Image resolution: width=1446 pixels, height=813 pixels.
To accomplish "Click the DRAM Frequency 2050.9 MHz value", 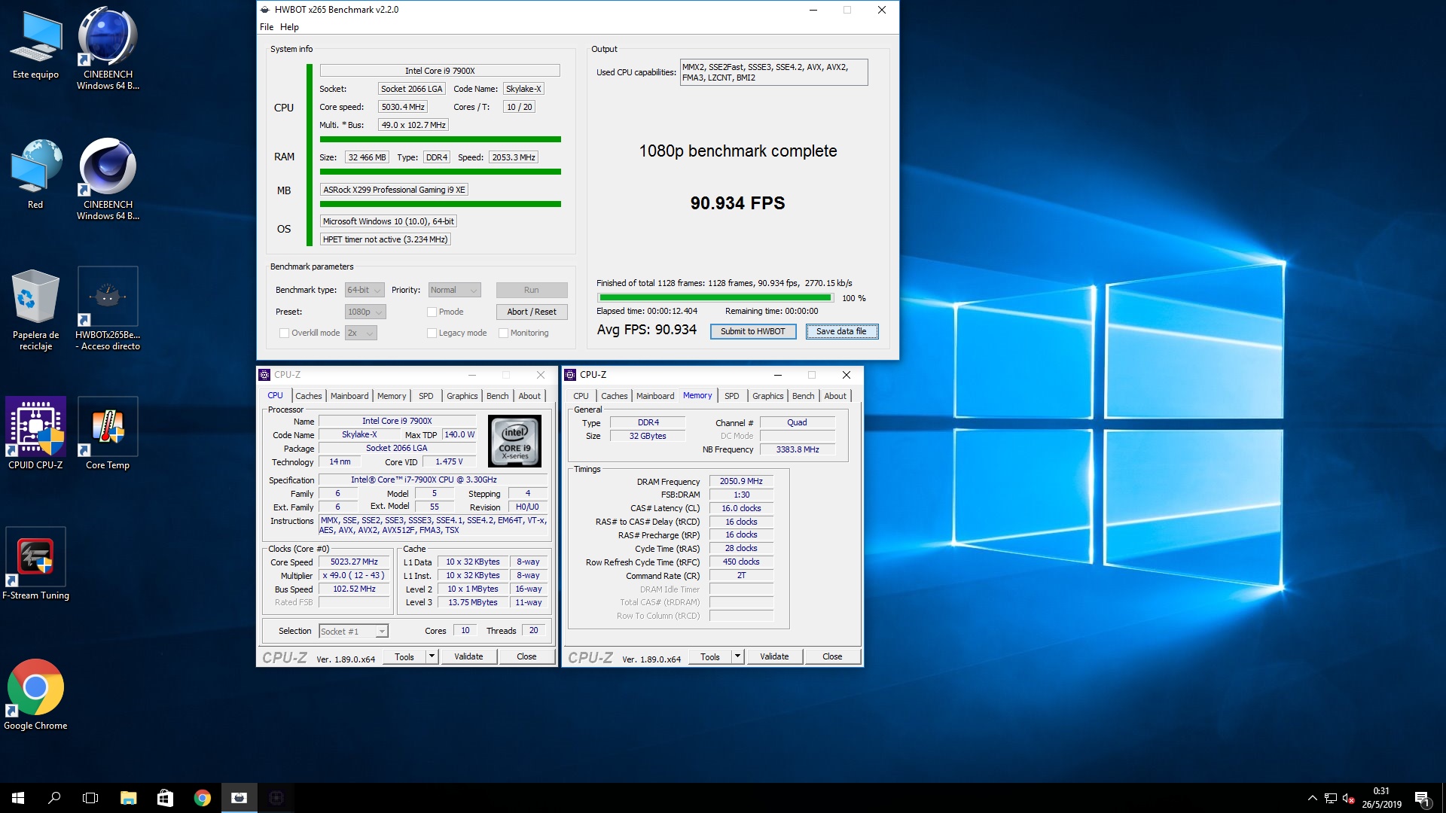I will (741, 481).
